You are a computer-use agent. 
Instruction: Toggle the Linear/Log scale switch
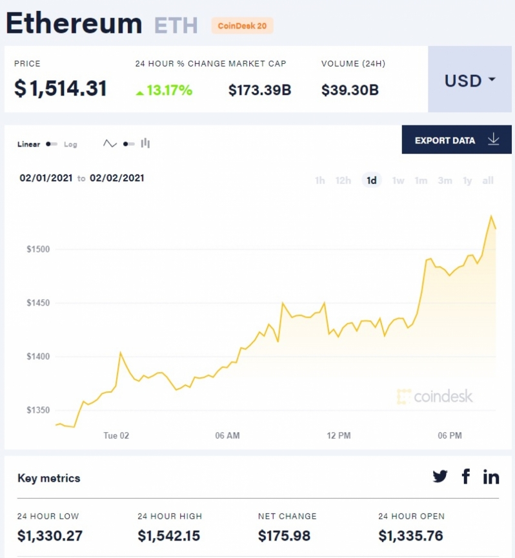(52, 144)
